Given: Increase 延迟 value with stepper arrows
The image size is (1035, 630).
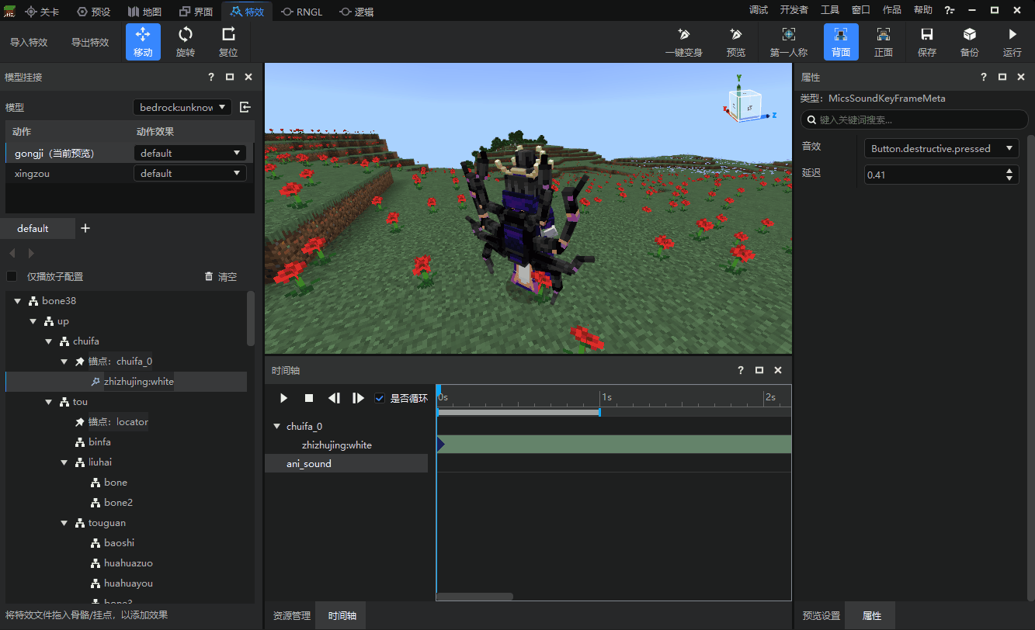Looking at the screenshot, I should (x=1009, y=171).
